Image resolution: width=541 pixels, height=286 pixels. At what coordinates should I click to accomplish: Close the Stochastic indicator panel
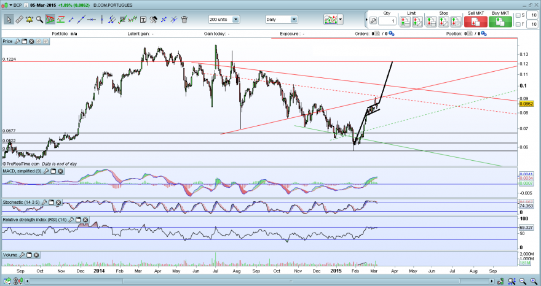[58, 203]
